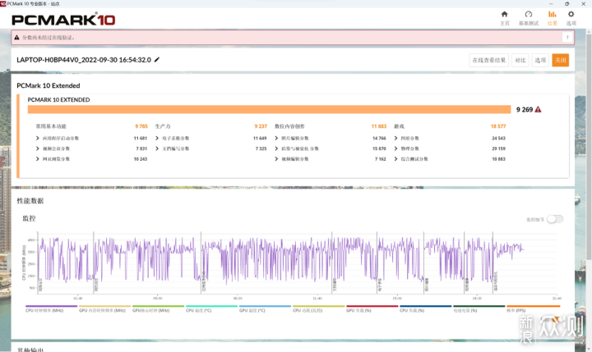Click the warning icon in the pink validation banner

[16, 37]
